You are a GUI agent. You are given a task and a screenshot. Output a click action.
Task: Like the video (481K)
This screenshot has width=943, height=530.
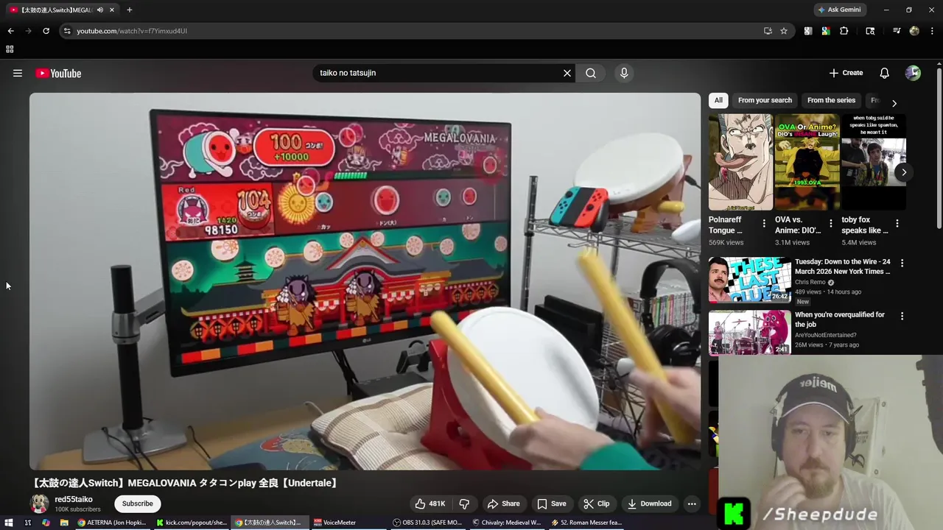click(x=430, y=504)
